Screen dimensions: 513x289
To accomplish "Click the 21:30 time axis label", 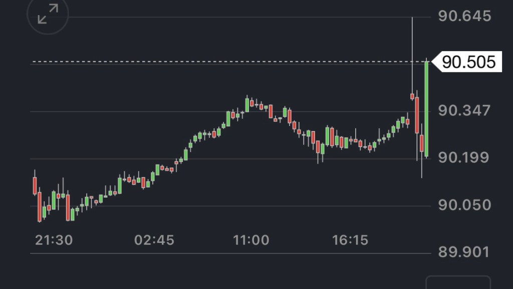I will pos(54,240).
